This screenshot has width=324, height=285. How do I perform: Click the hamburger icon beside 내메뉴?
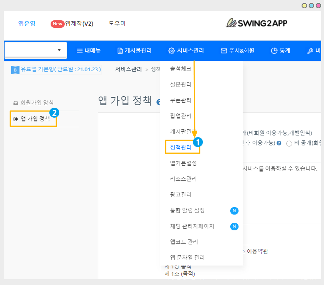tap(80, 51)
